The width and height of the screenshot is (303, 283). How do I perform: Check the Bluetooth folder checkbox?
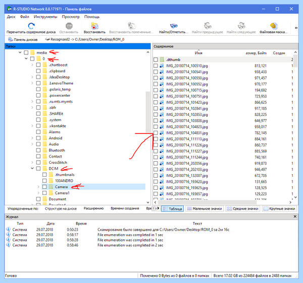pyautogui.click(x=38, y=150)
